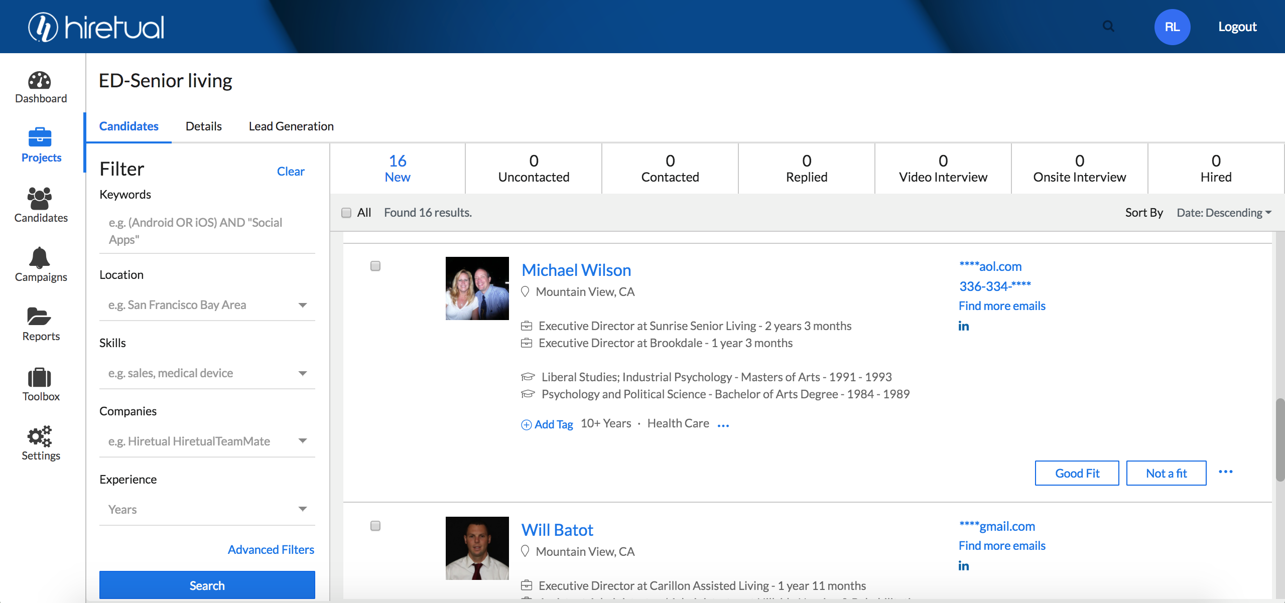Viewport: 1285px width, 603px height.
Task: Mark Michael Wilson as Good Fit
Action: pyautogui.click(x=1077, y=473)
